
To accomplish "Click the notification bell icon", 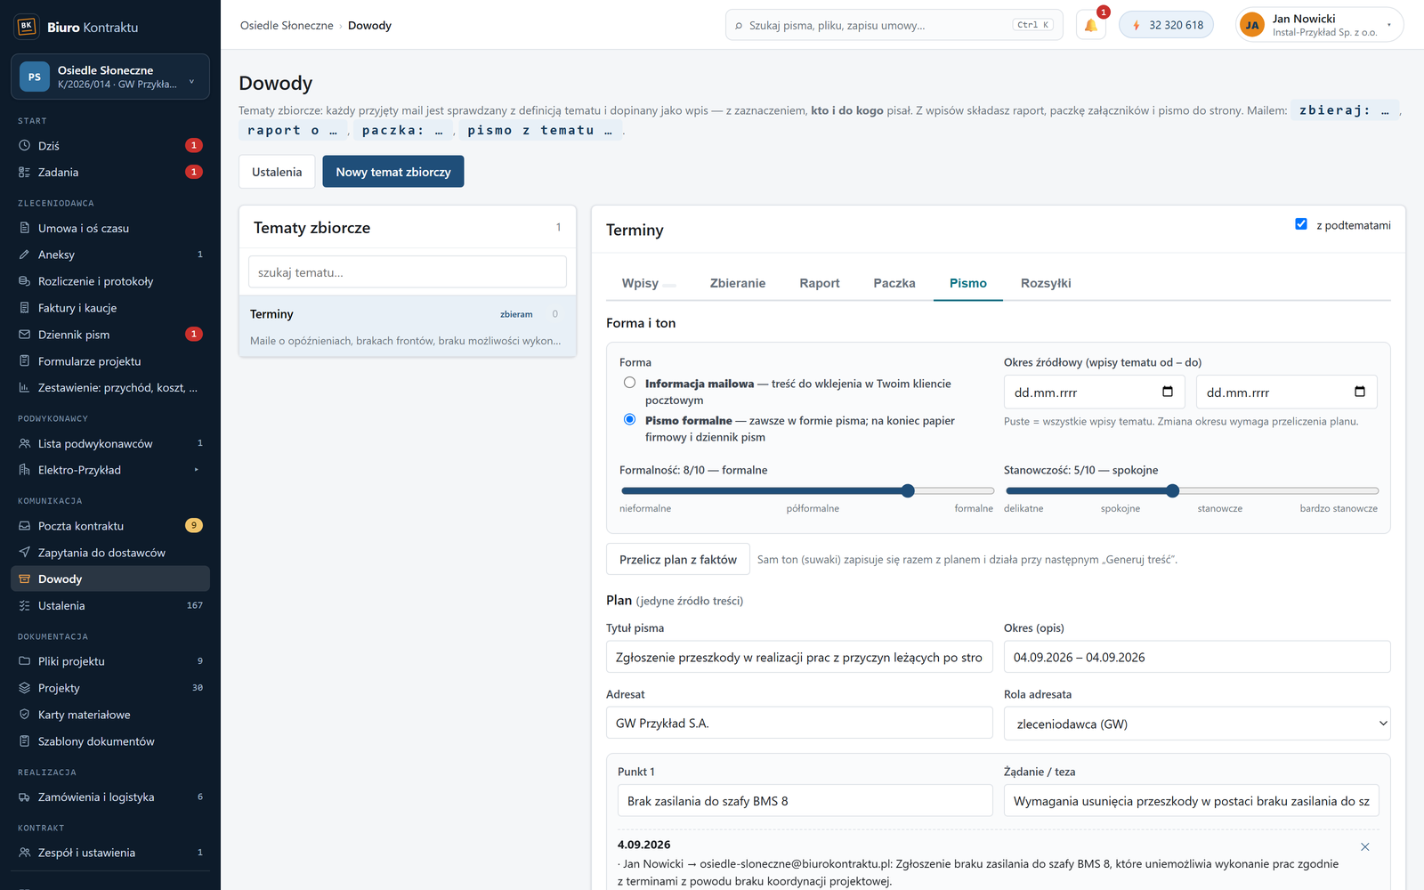I will (1091, 25).
